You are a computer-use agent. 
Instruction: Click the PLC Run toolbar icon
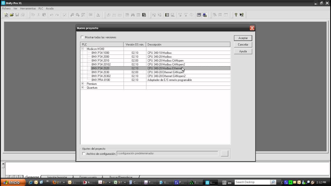[x=180, y=15]
